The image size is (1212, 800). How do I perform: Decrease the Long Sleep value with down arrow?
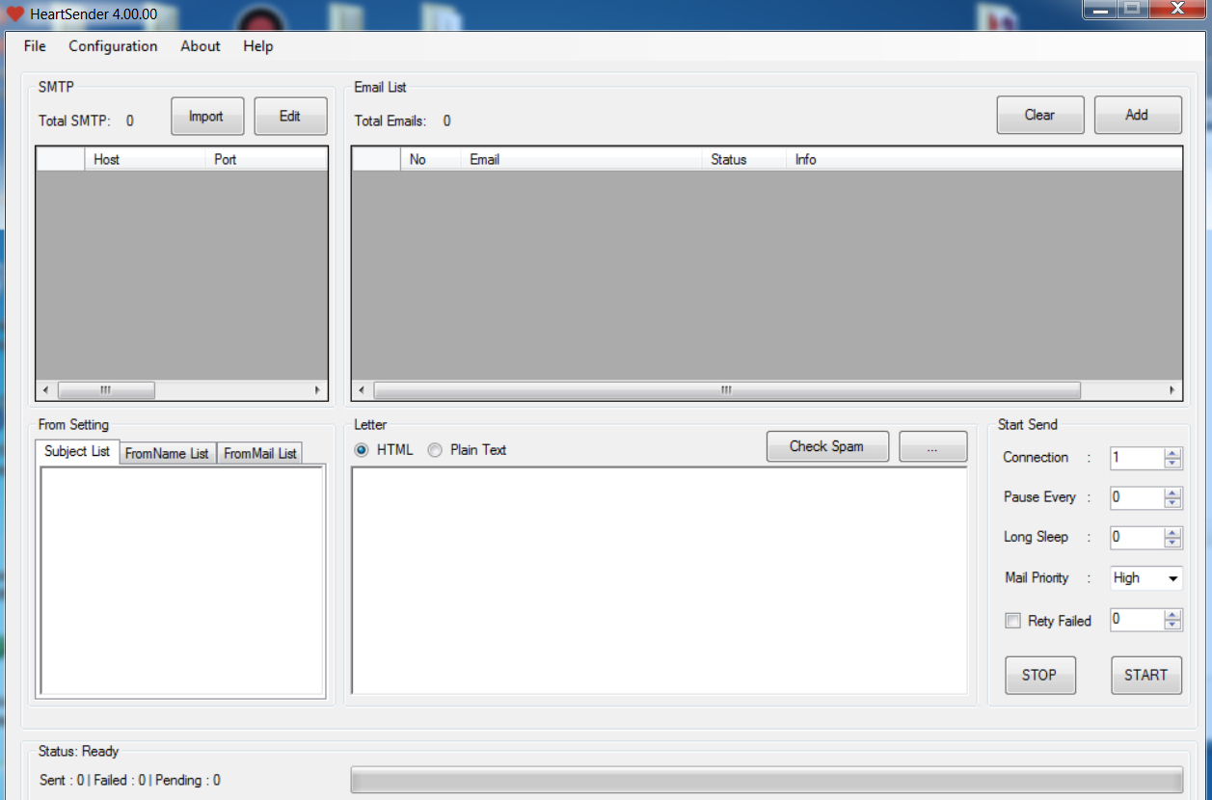coord(1172,543)
